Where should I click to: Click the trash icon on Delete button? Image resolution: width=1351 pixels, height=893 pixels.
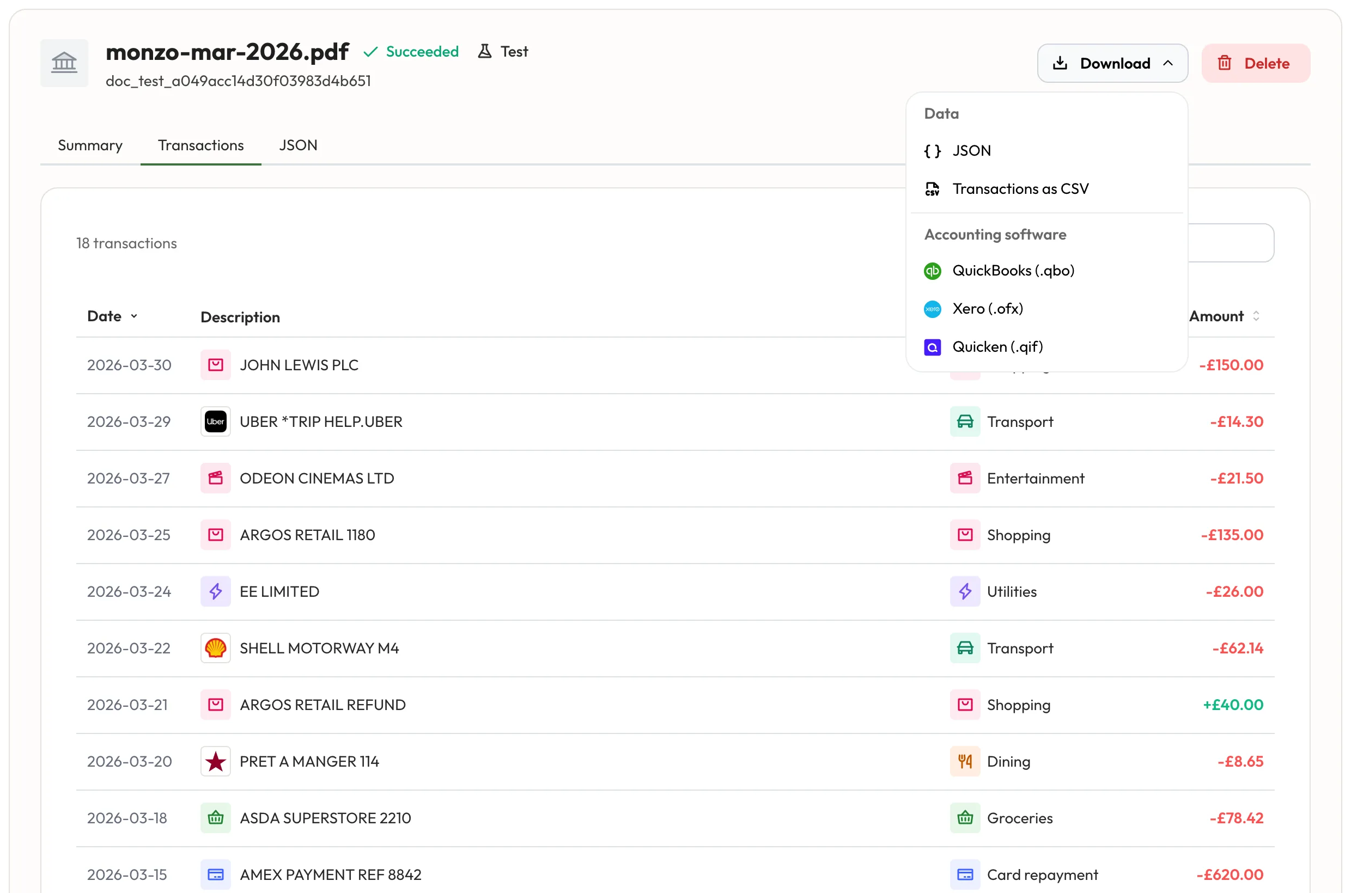pyautogui.click(x=1225, y=63)
